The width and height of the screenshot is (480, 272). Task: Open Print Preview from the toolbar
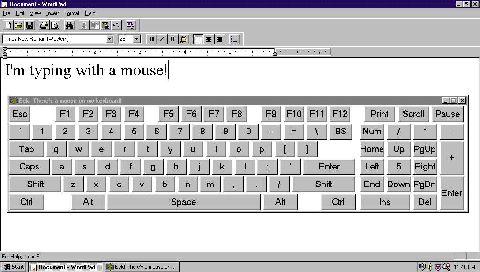point(54,25)
